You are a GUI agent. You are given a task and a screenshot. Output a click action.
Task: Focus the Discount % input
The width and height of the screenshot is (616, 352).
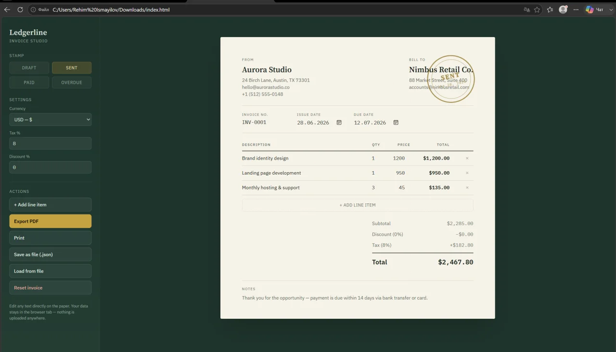point(51,167)
